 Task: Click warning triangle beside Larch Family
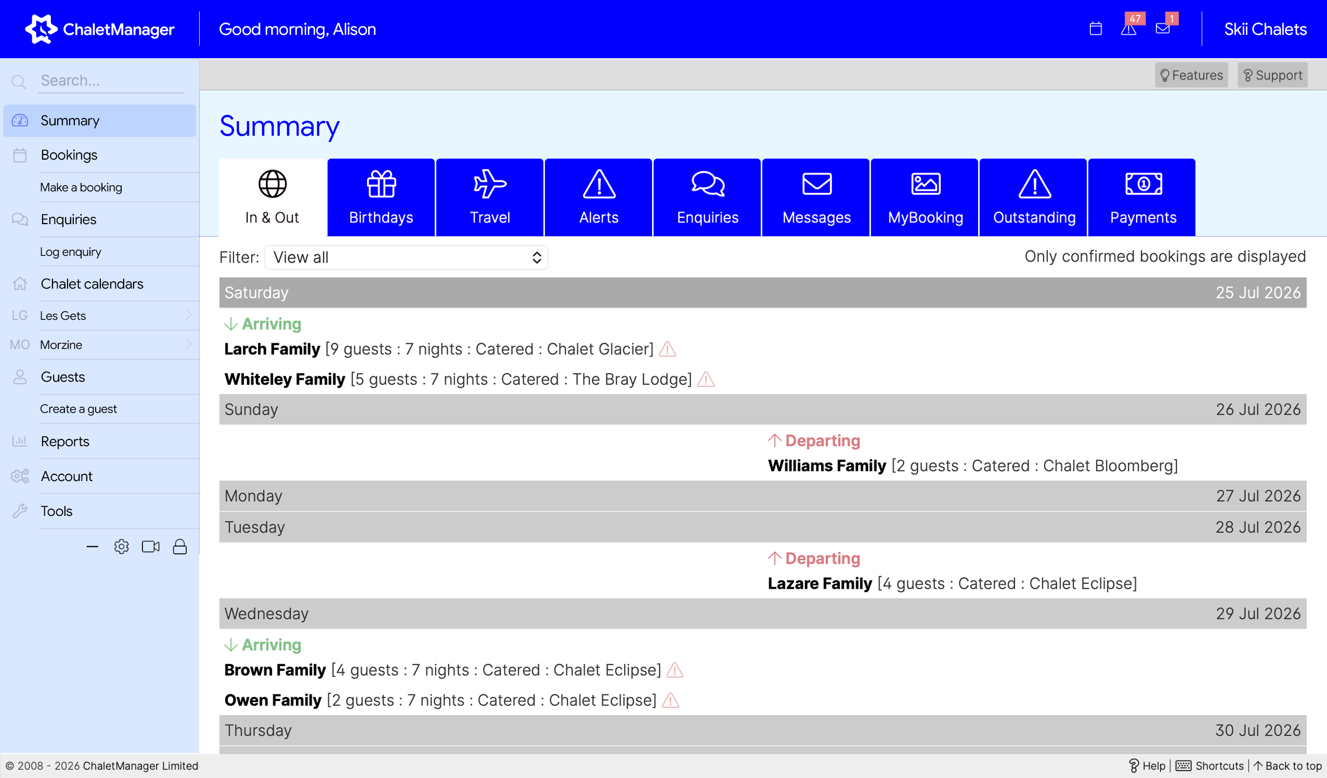point(668,349)
